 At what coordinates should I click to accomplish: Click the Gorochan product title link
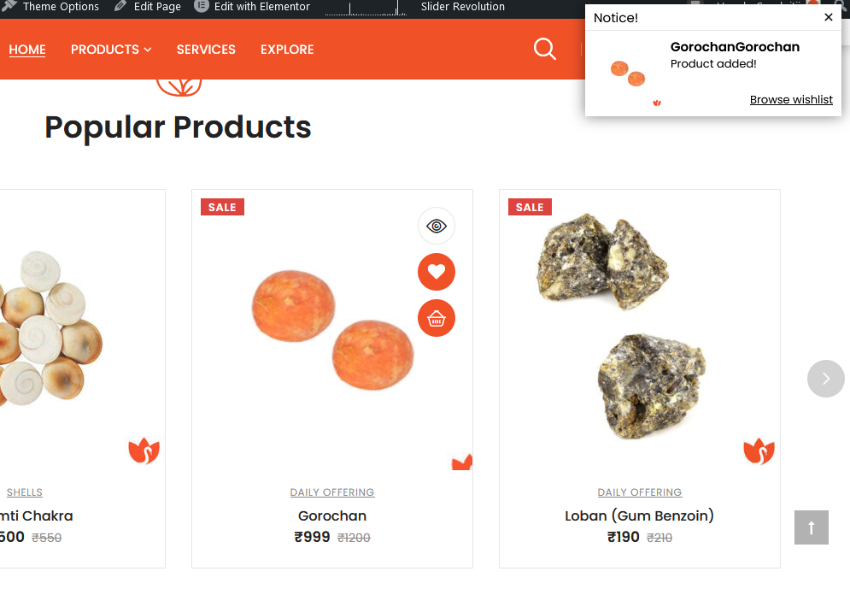point(332,515)
